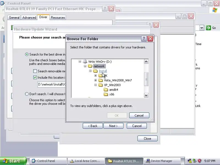Click Next in Hardware Update Wizard

point(113,126)
